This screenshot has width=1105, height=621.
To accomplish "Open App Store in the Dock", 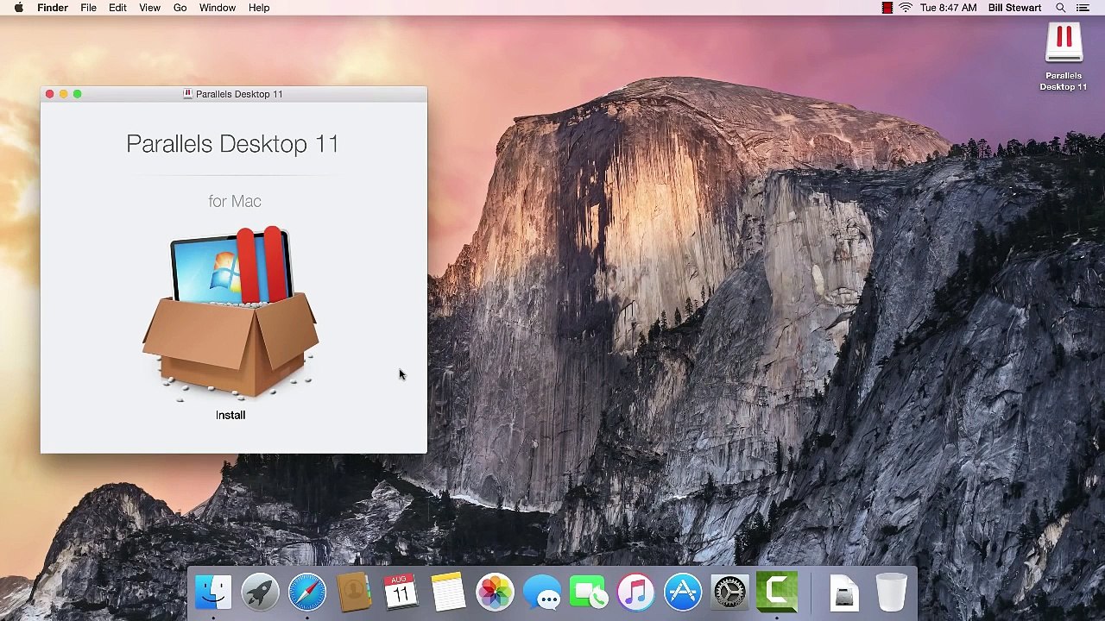I will (683, 593).
